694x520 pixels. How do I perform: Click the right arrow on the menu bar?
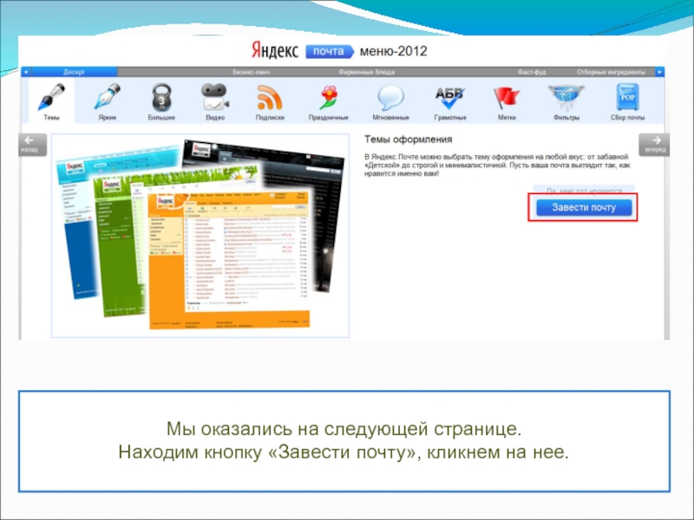pos(659,72)
